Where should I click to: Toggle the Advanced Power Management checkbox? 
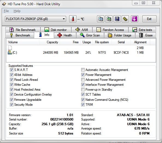pos(83,80)
